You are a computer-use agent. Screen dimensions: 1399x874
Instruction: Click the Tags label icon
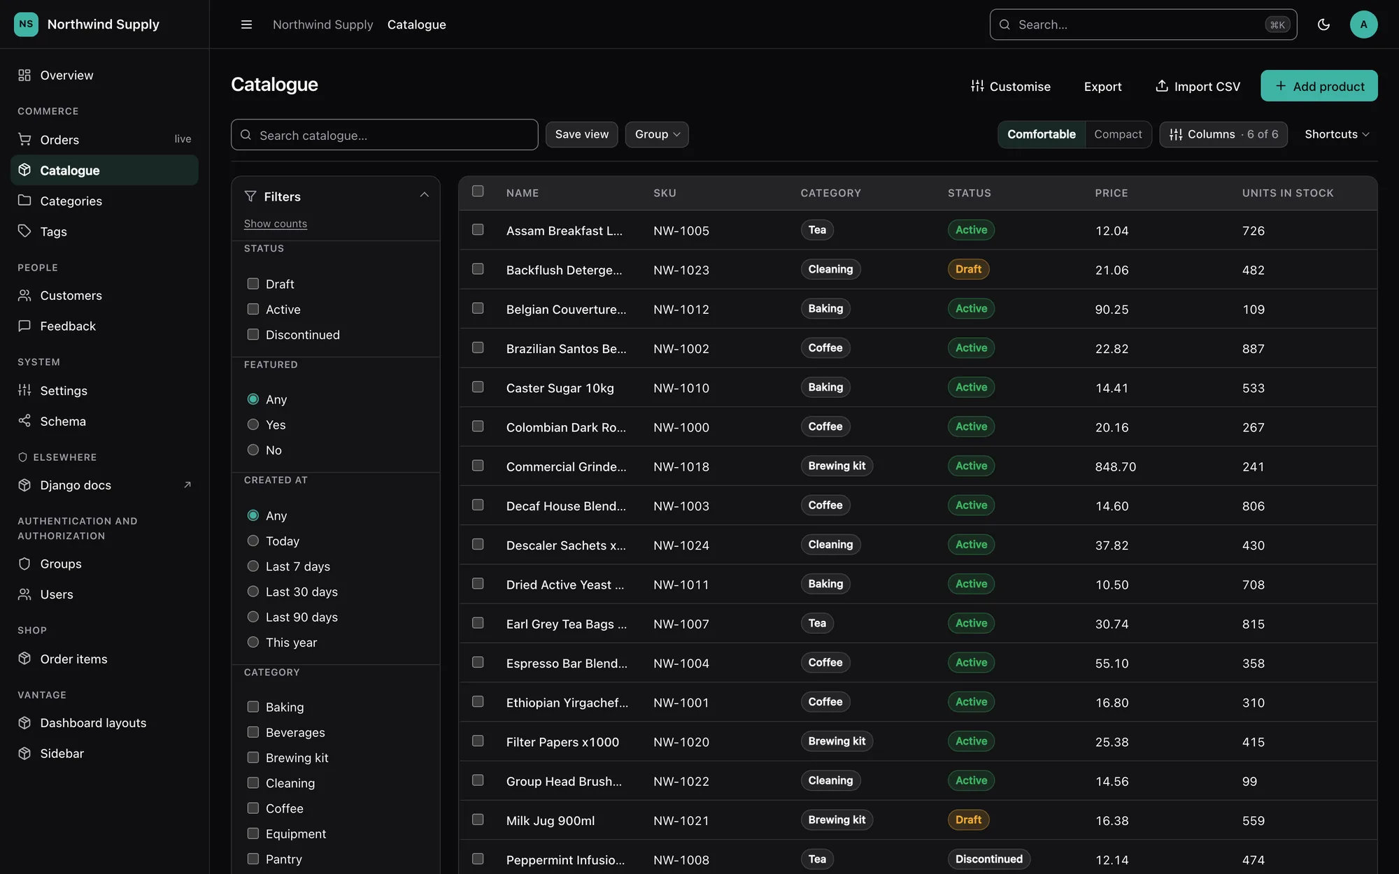[x=24, y=231]
